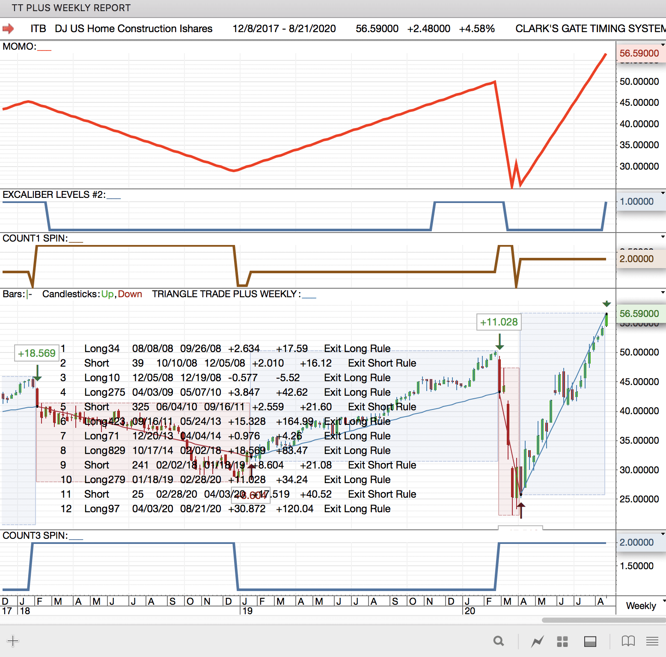Click the green arrow above the latest candle

click(607, 304)
